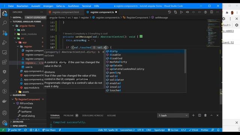Kill the terminal with trash icon
The height and width of the screenshot is (135, 240).
[x=205, y=115]
